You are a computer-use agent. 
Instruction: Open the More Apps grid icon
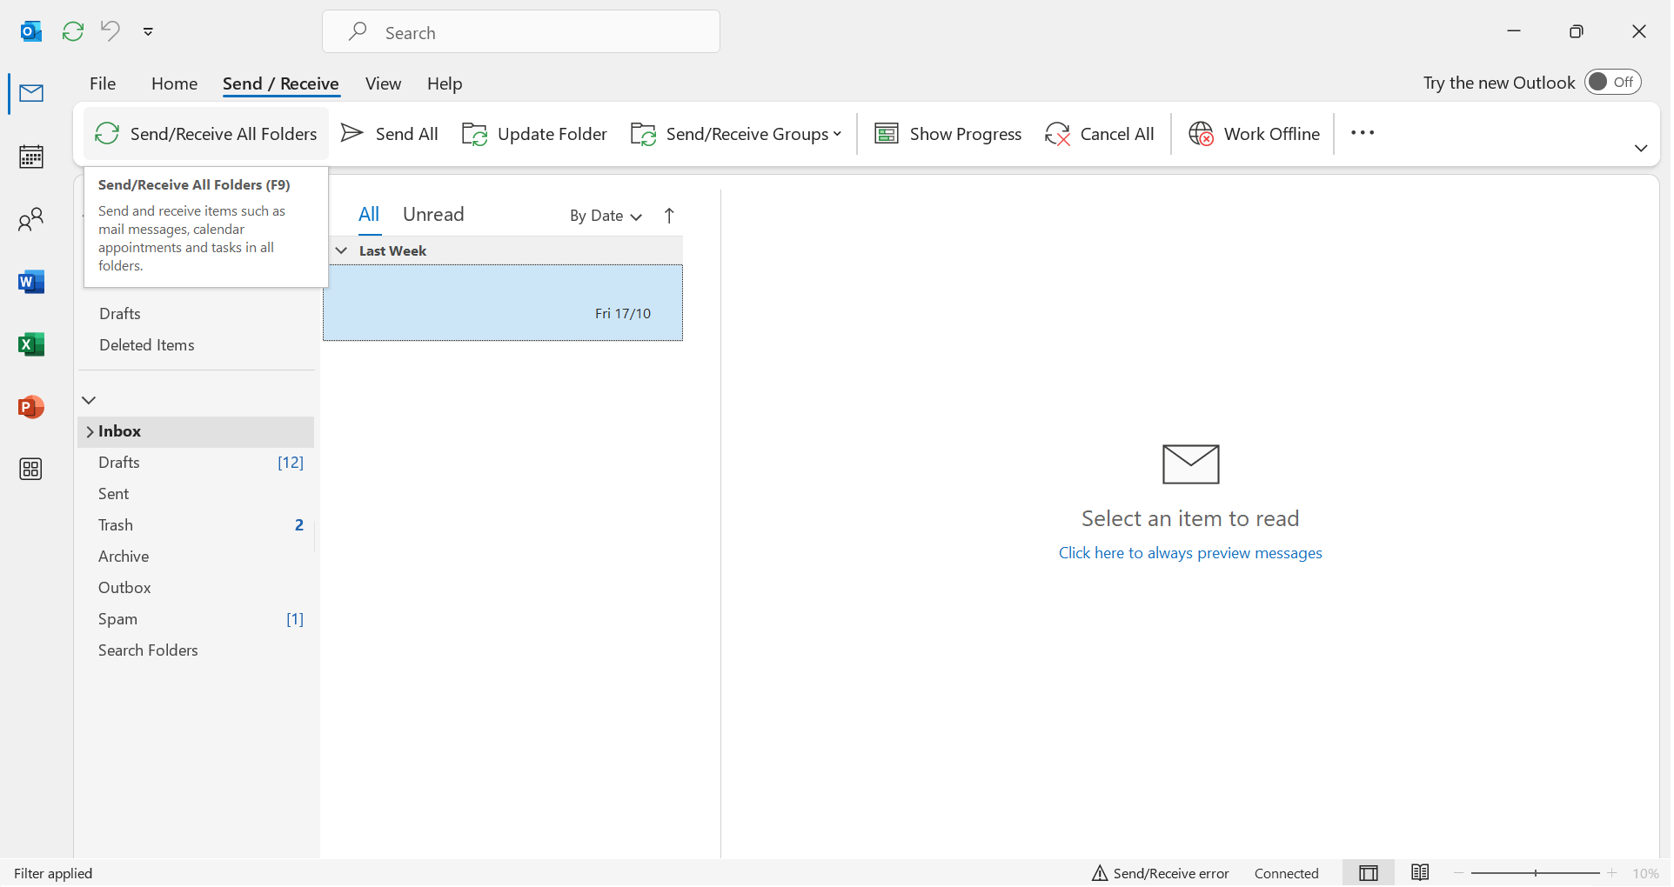[x=31, y=470]
